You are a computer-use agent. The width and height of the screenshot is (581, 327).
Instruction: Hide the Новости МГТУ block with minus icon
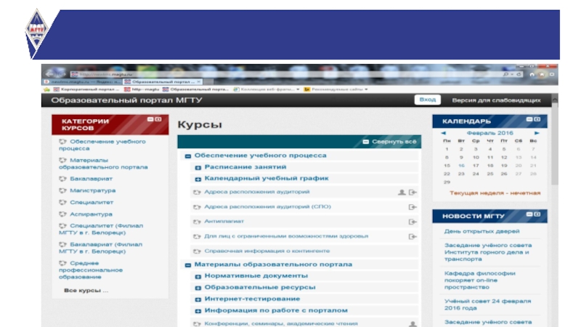[528, 214]
